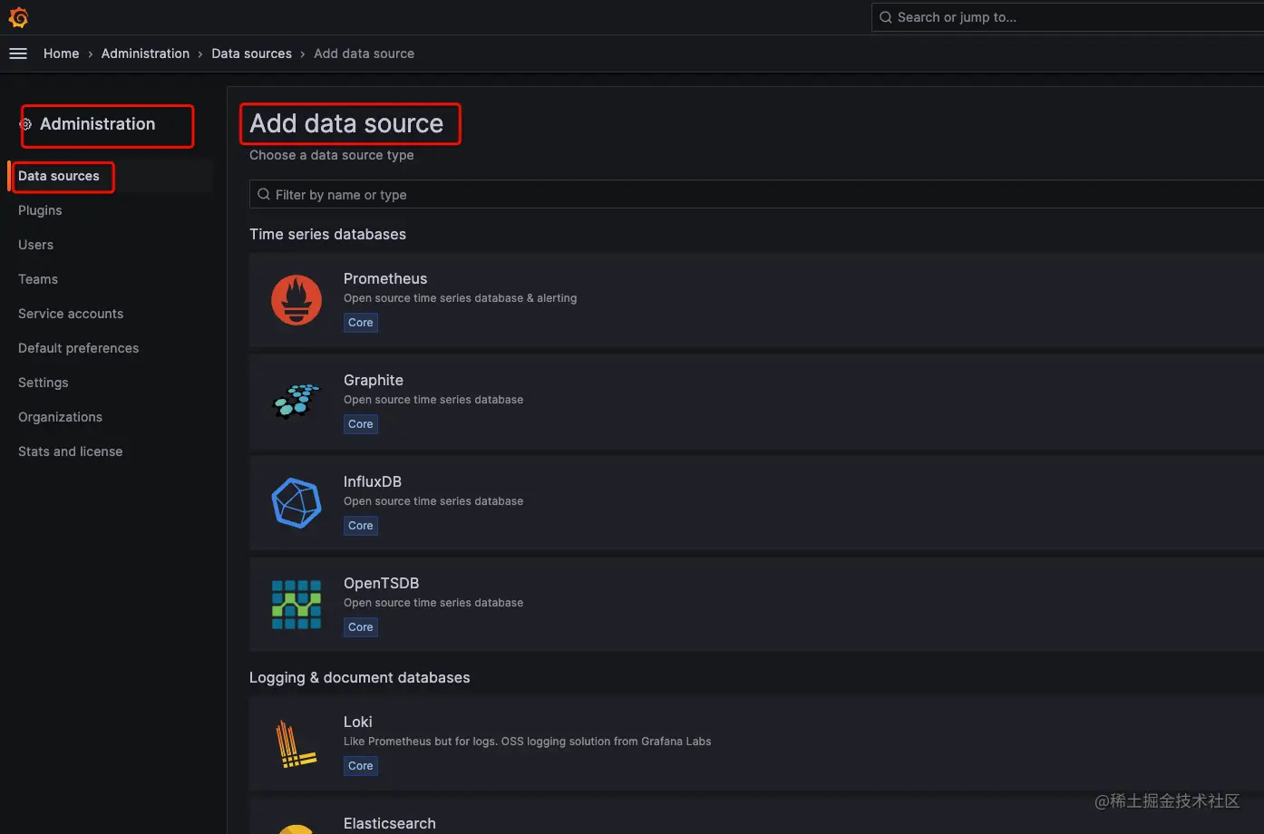The image size is (1264, 834).
Task: Click Loki description about Grafana Labs
Action: (x=527, y=742)
